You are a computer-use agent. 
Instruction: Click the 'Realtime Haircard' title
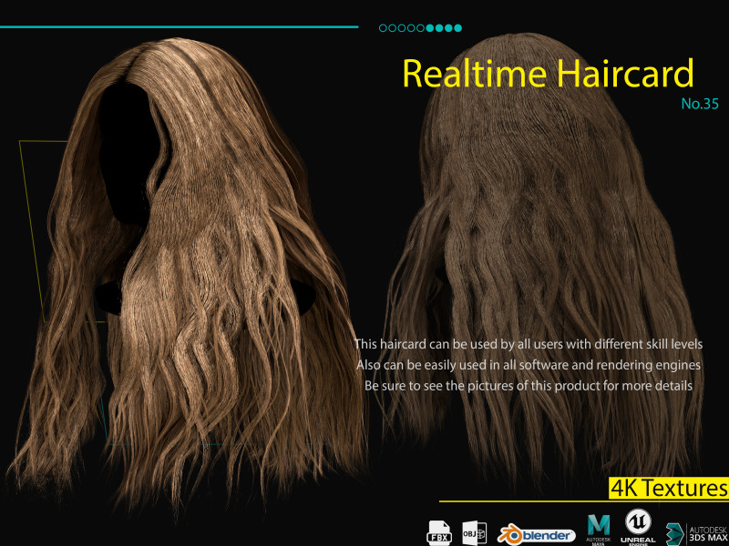tap(548, 74)
